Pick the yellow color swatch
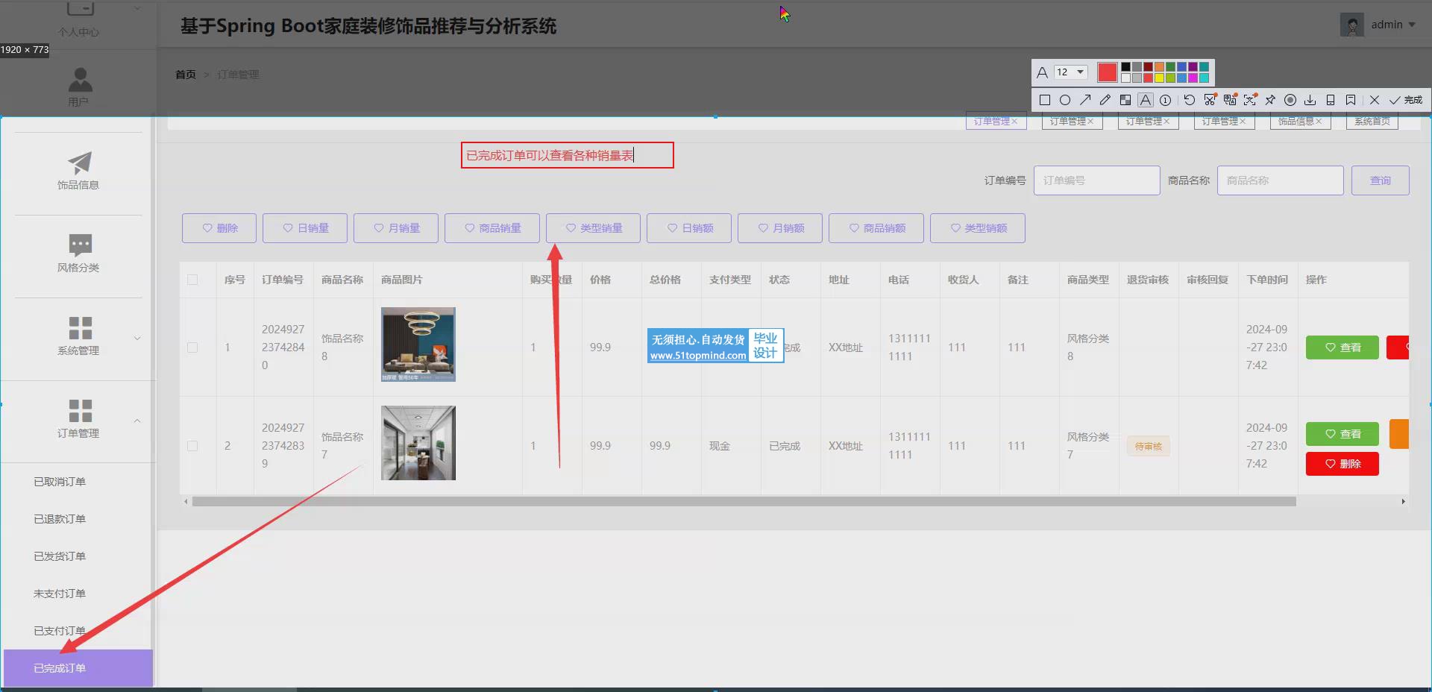The height and width of the screenshot is (692, 1432). click(x=1159, y=78)
